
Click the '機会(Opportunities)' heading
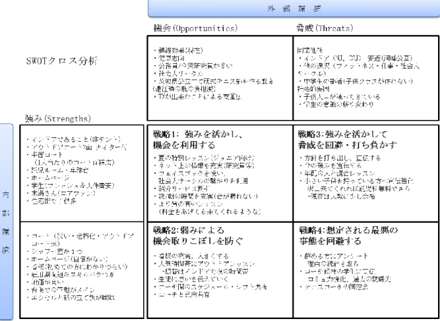pos(195,28)
